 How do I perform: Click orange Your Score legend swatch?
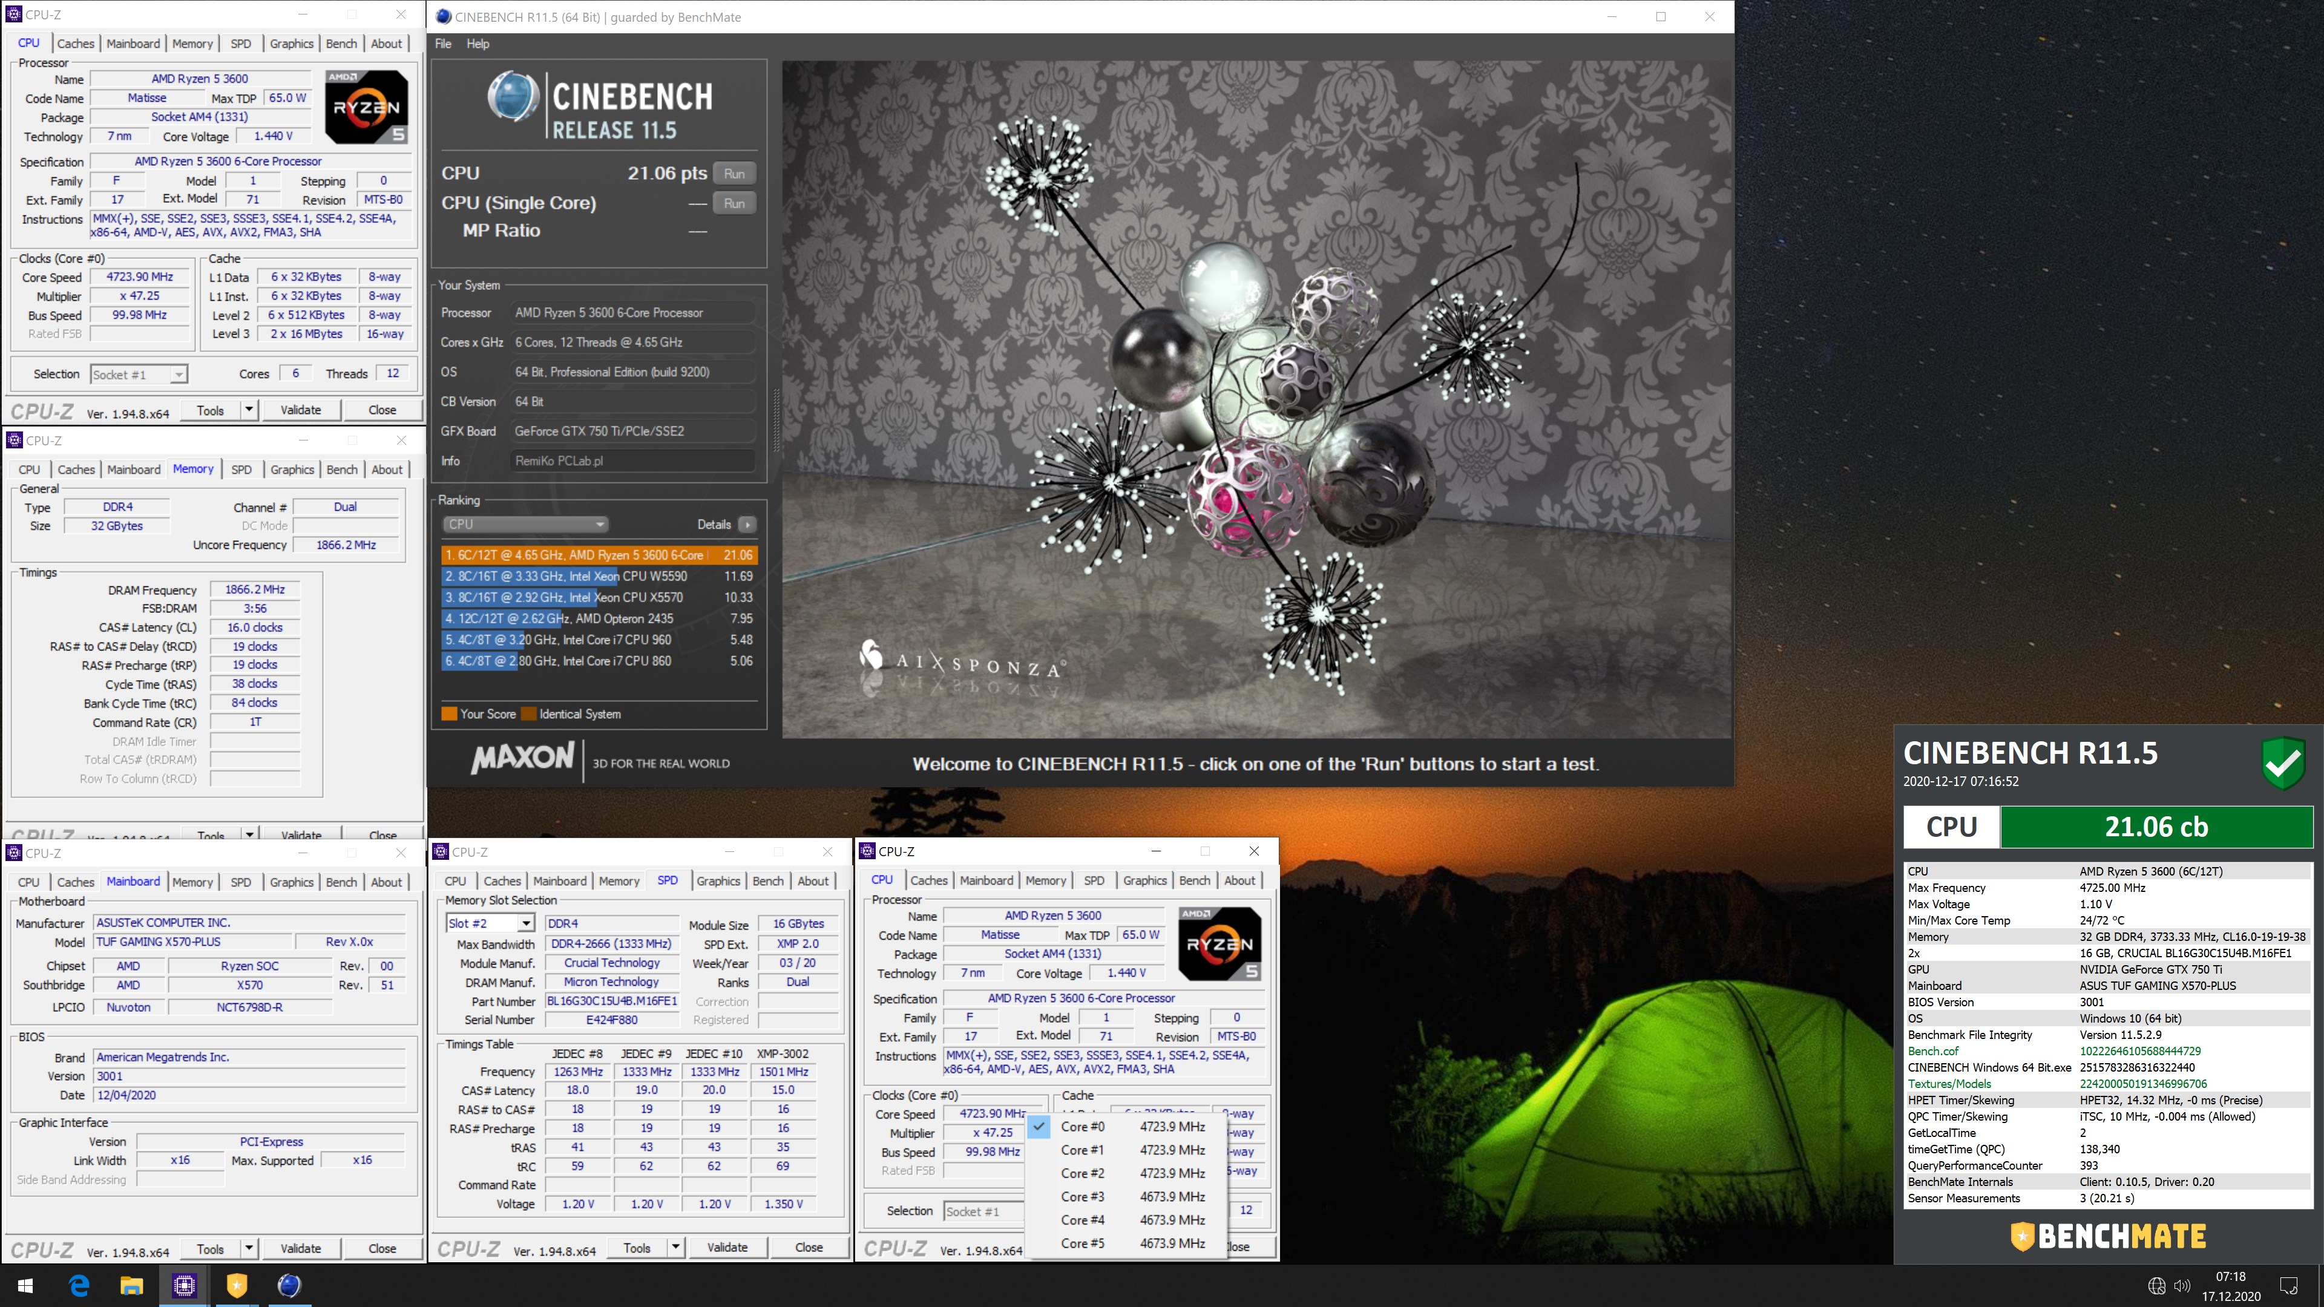[x=448, y=713]
